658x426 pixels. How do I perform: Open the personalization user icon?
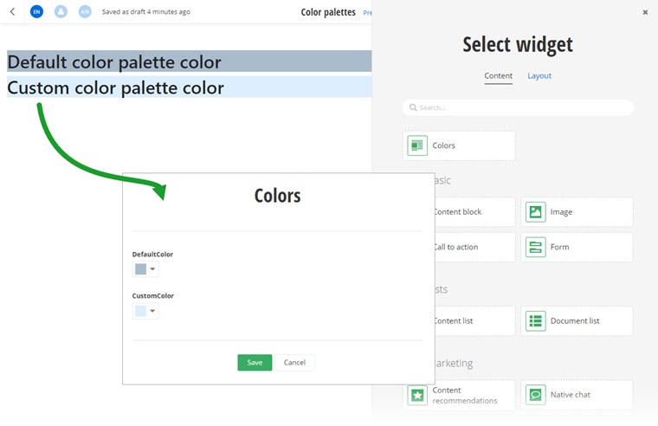pyautogui.click(x=61, y=12)
